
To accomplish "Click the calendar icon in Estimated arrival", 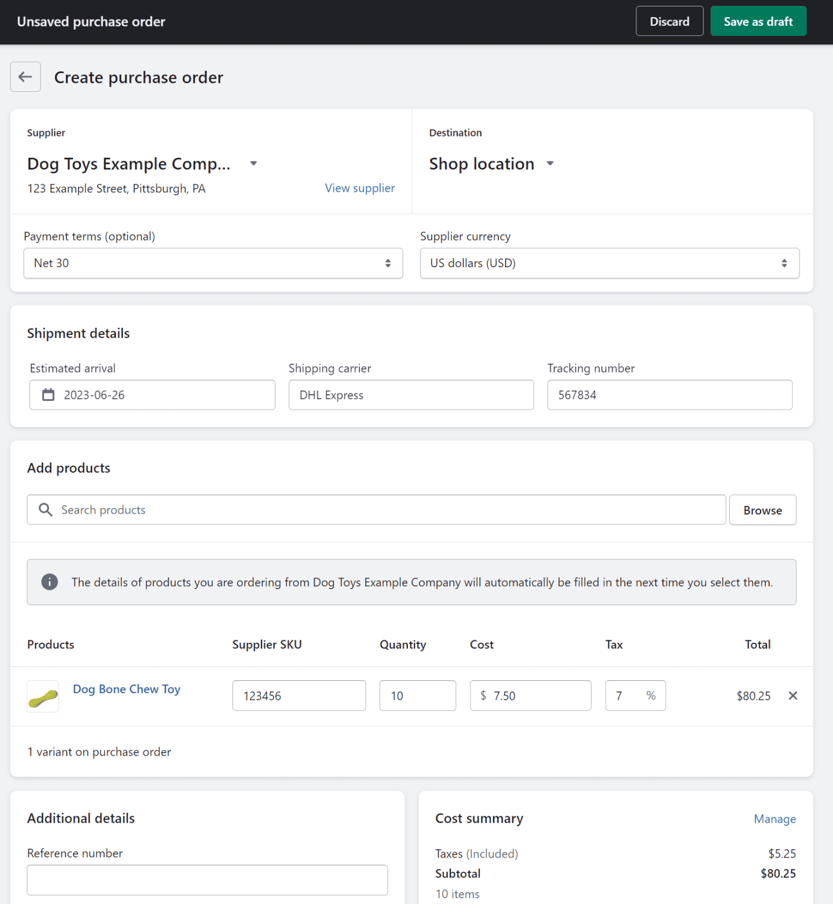I will (48, 395).
